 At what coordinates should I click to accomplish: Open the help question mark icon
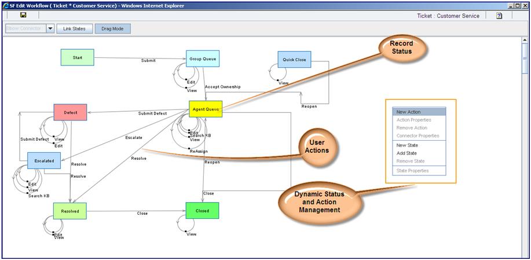point(499,16)
